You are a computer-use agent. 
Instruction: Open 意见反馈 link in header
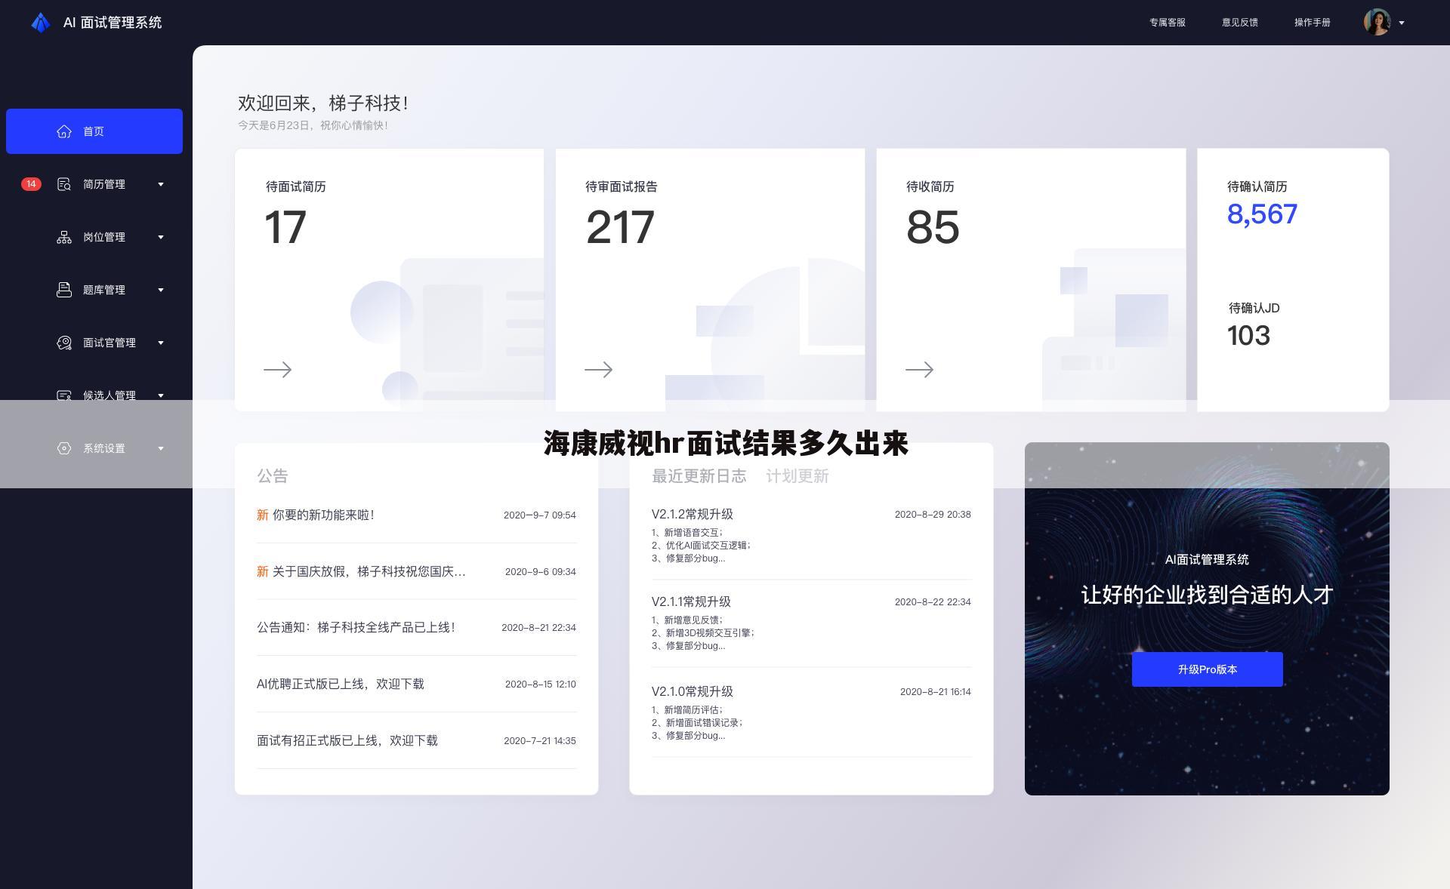(x=1240, y=23)
